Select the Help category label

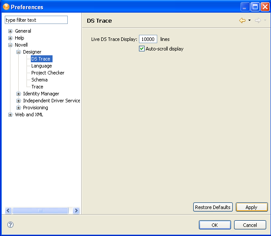click(x=20, y=38)
